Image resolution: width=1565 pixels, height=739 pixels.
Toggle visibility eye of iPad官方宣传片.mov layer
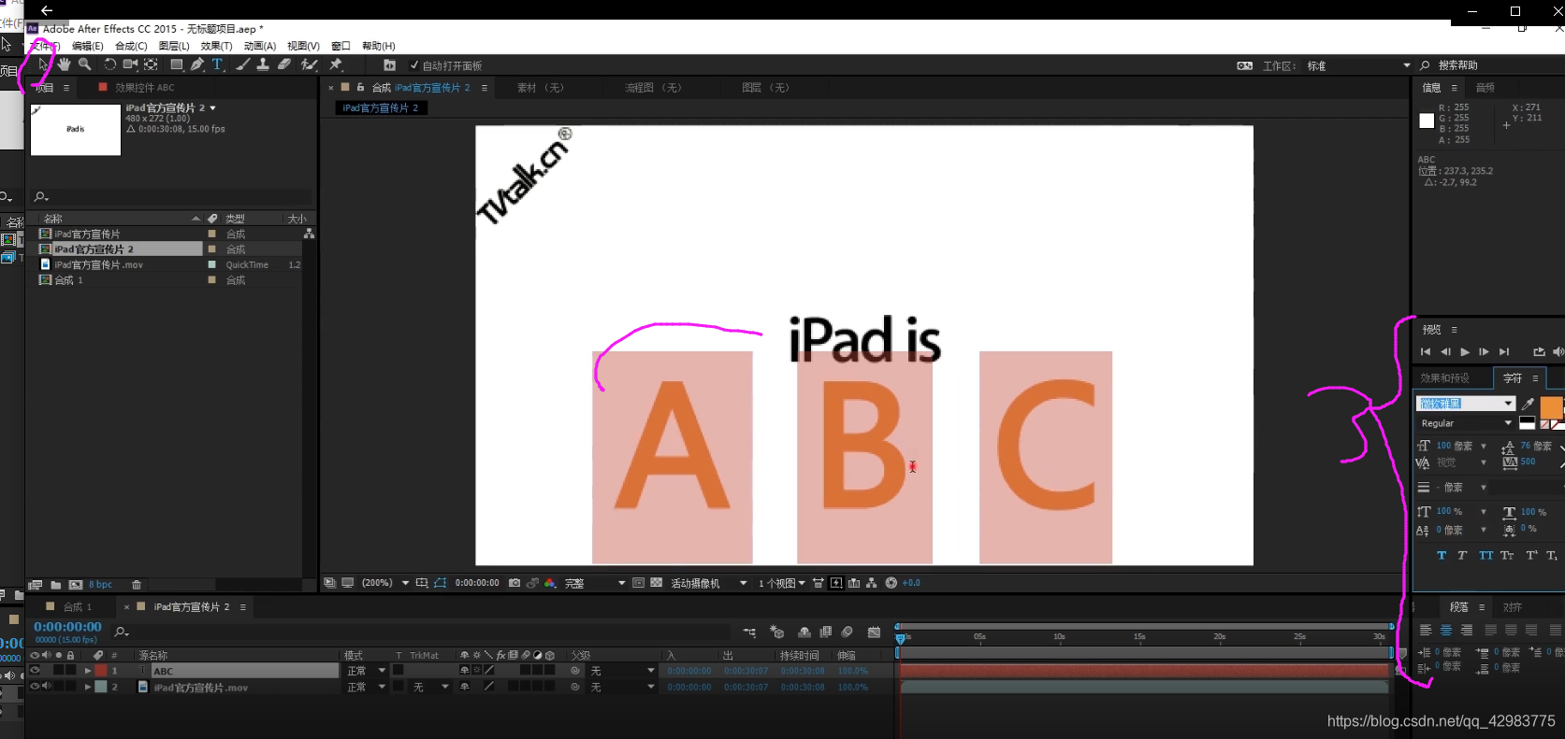click(x=36, y=687)
